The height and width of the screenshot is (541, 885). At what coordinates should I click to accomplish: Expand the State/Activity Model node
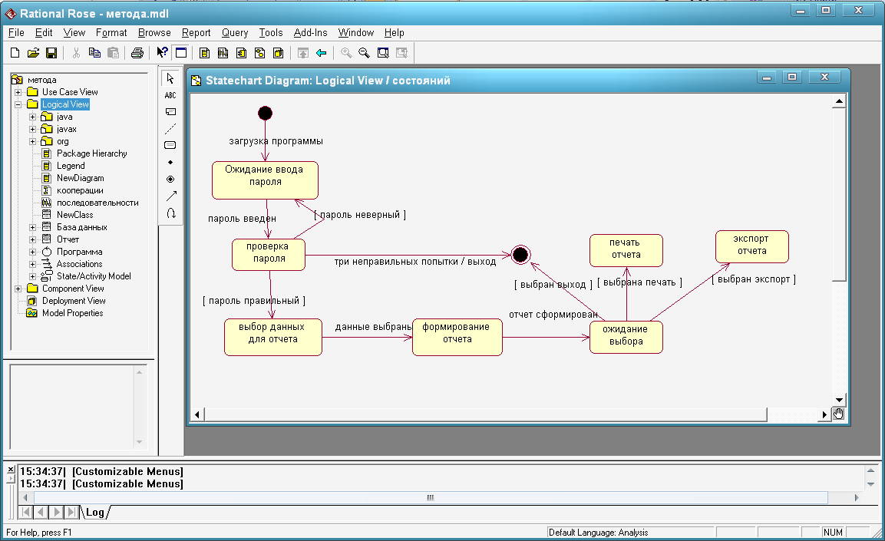point(33,276)
